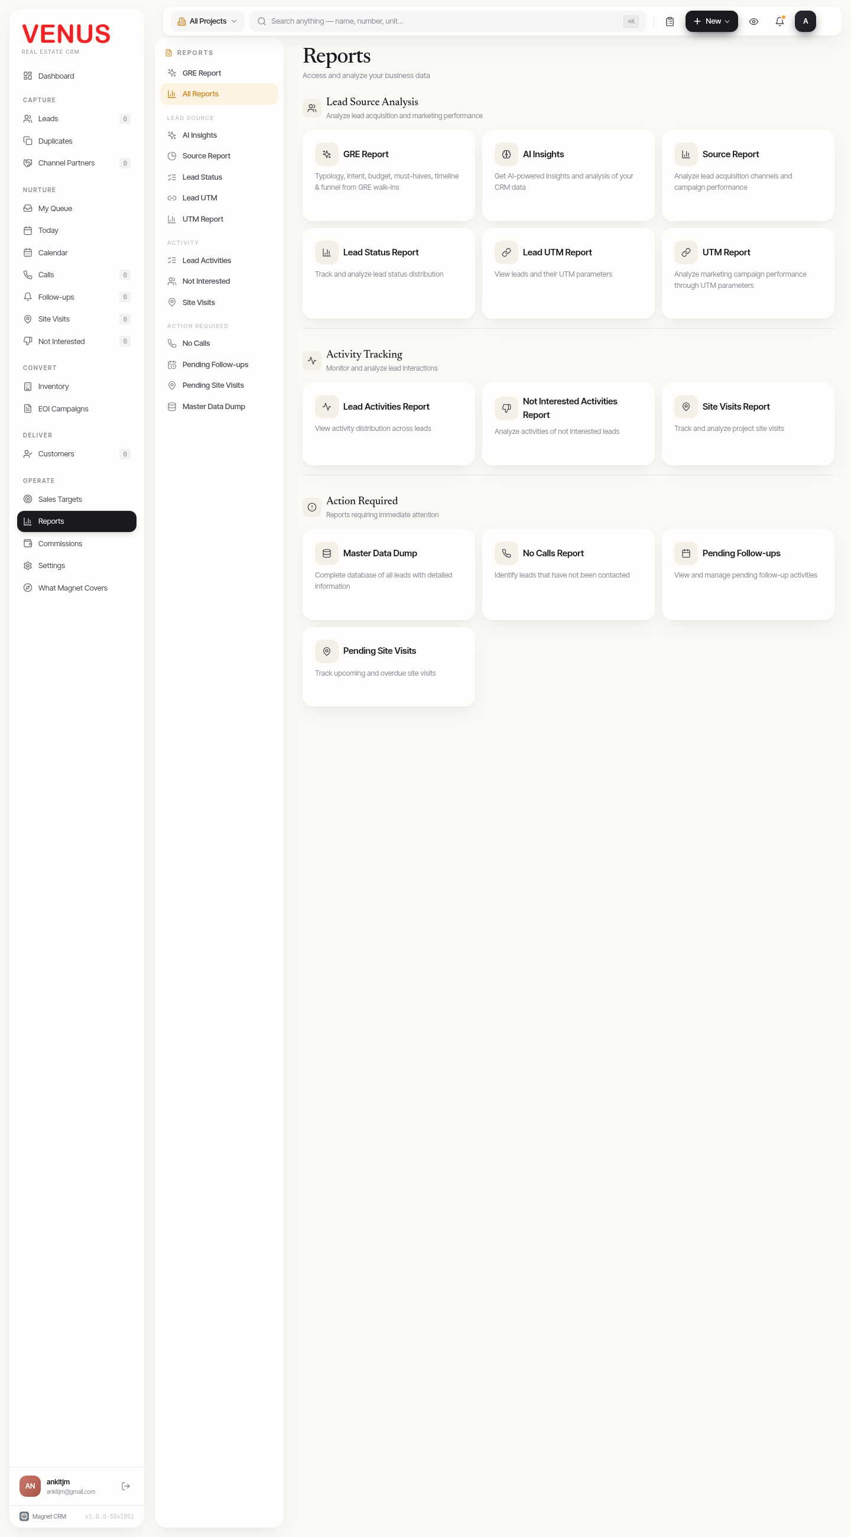Select All Reports in reports submenu
Screen dimensions: 851x1537
(219, 93)
